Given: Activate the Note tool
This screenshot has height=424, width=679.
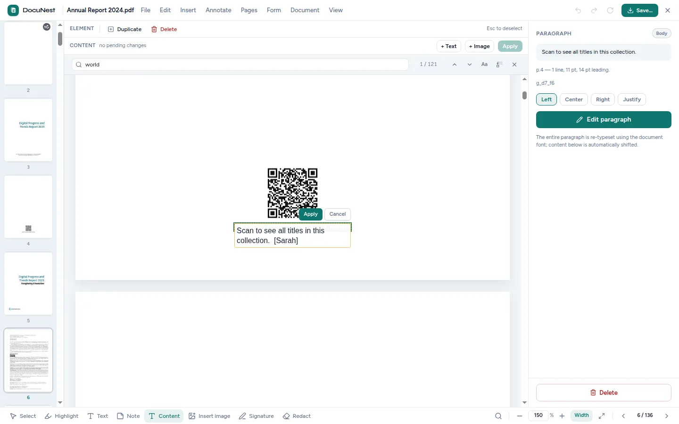Looking at the screenshot, I should 128,416.
